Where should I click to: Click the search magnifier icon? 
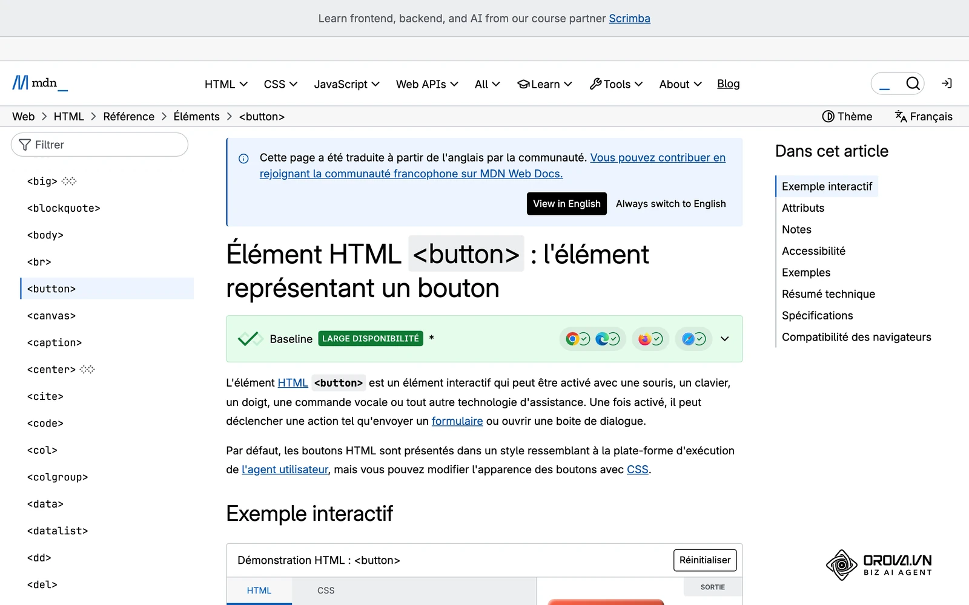[x=913, y=83]
